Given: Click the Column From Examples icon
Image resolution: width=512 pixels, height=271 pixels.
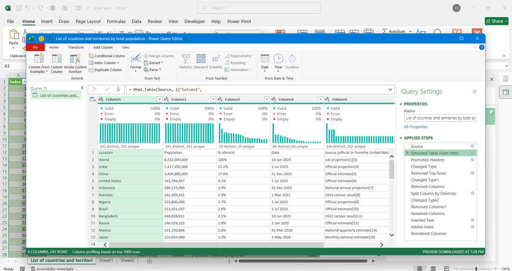Looking at the screenshot, I should 38,58.
